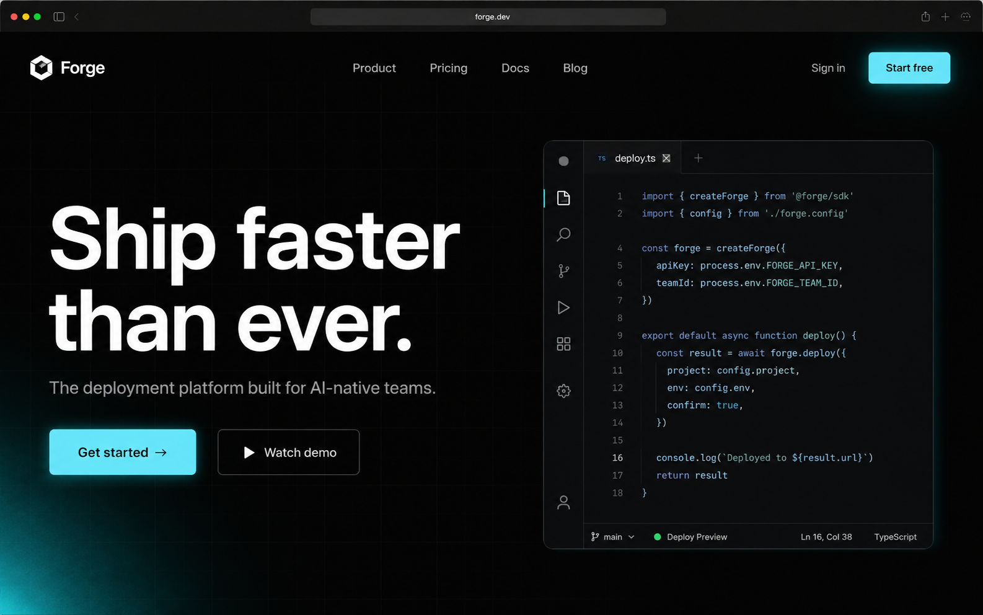Click the green Deploy Preview status dot
Viewport: 983px width, 615px height.
(658, 537)
